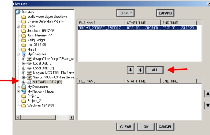This screenshot has height=135, width=210.
Task: Click the My Network Places icon
Action: [23, 91]
